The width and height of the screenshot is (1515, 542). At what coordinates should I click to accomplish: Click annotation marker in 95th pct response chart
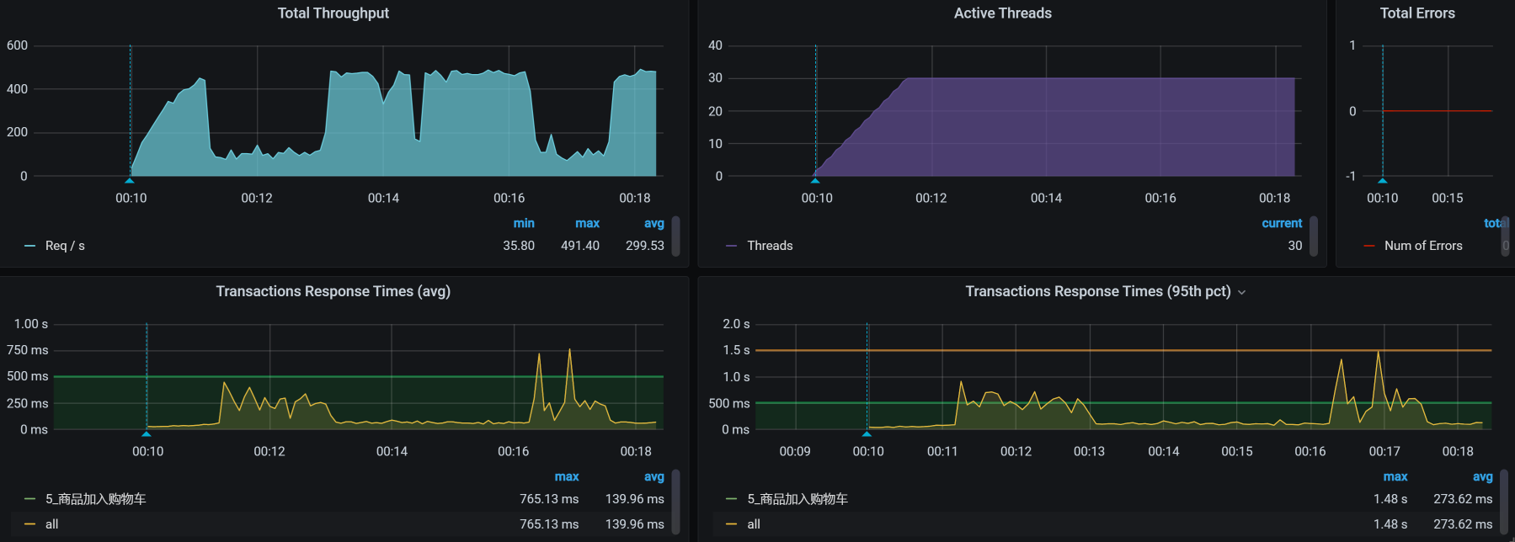click(x=867, y=433)
